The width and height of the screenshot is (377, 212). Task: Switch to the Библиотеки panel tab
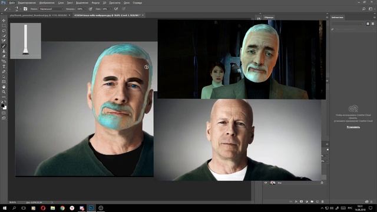(x=338, y=17)
